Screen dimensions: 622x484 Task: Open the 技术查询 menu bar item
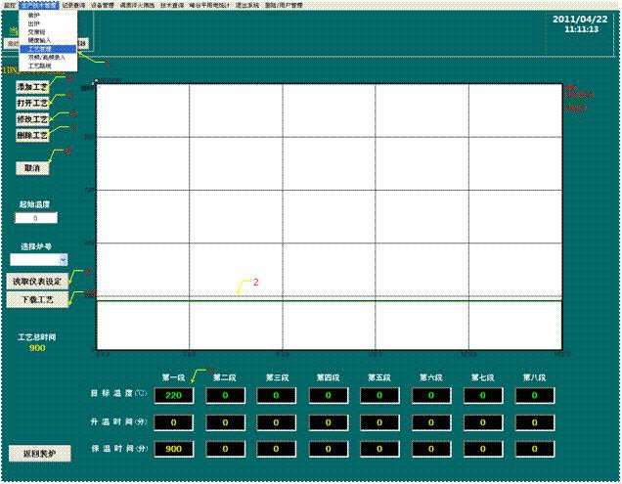tap(172, 5)
